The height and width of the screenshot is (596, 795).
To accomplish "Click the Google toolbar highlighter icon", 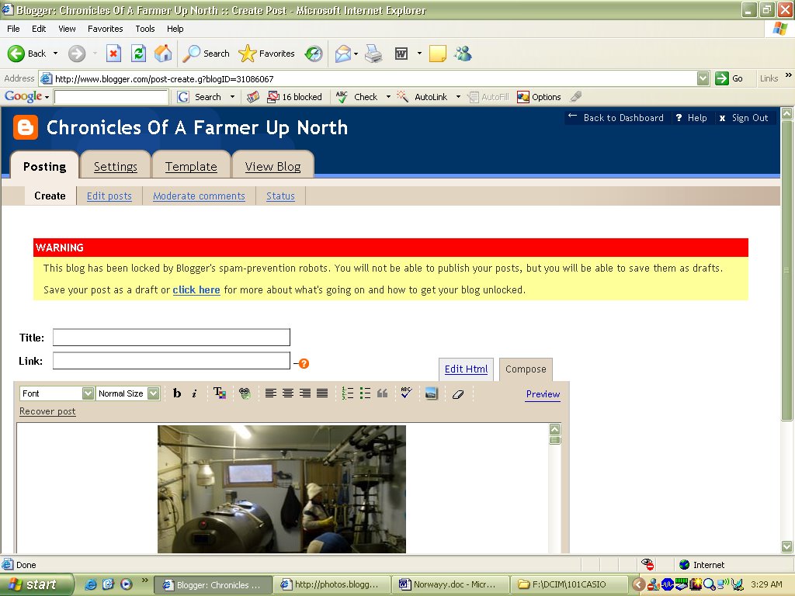I will pyautogui.click(x=575, y=96).
